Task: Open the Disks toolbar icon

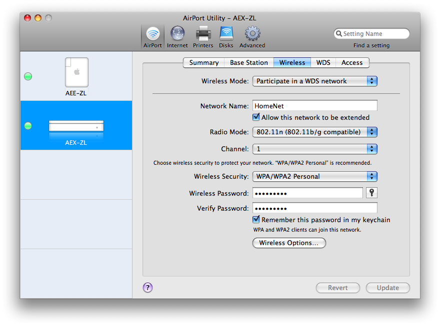Action: (x=226, y=37)
